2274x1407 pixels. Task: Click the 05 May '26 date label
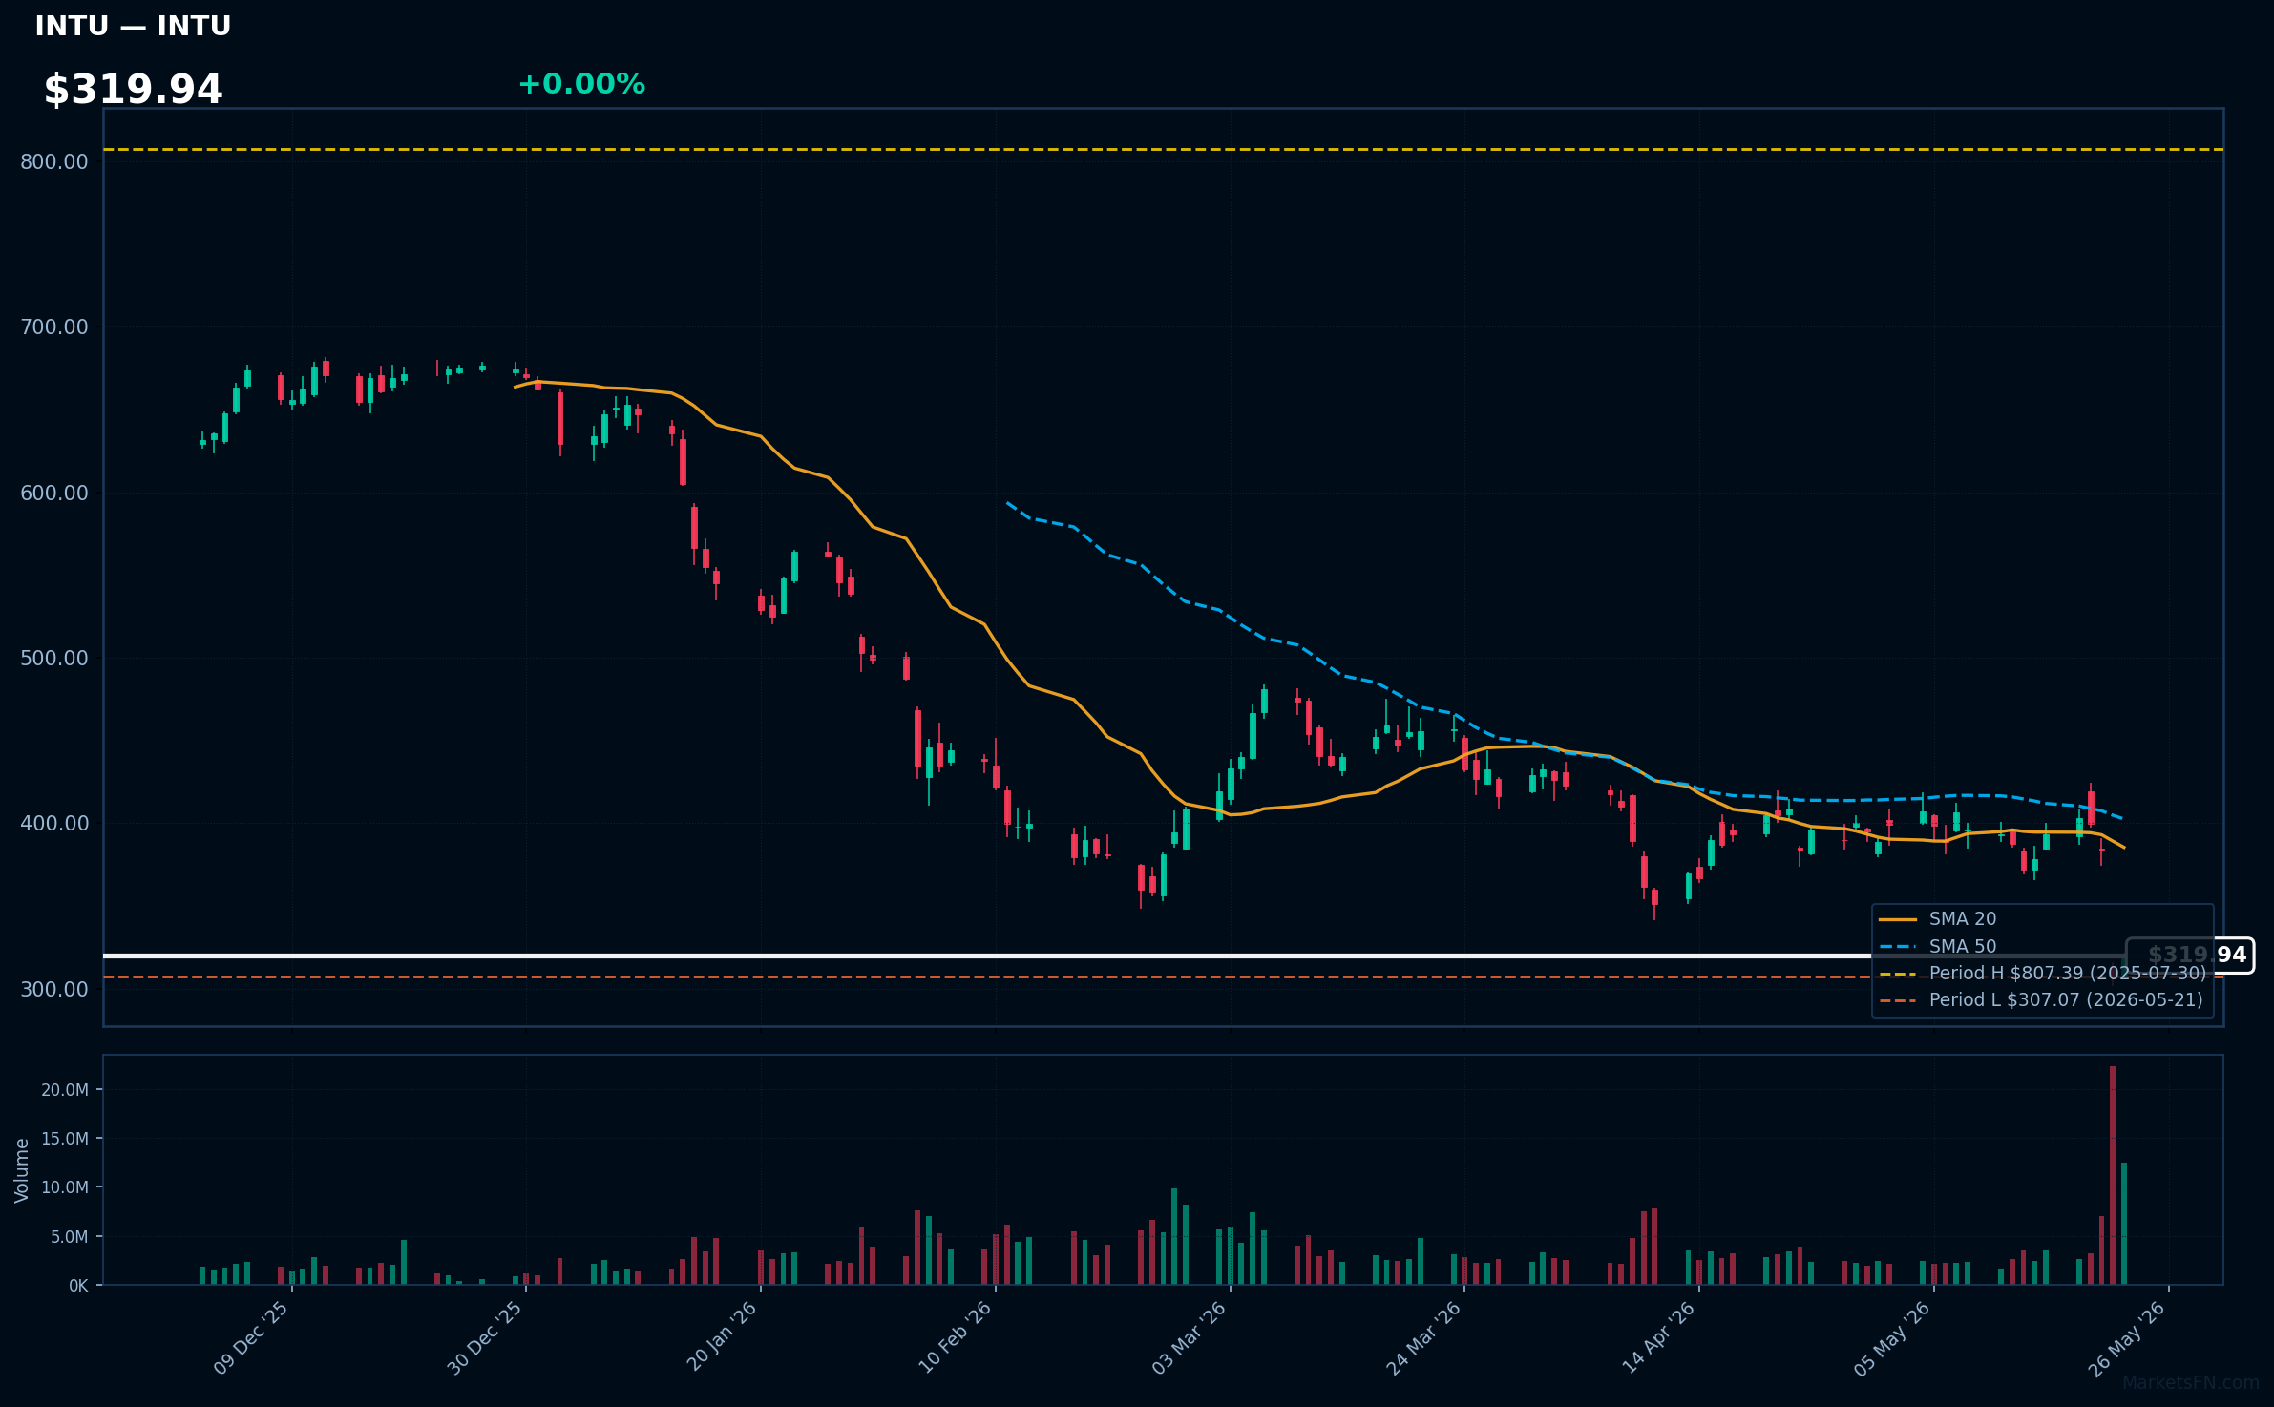point(1893,1337)
